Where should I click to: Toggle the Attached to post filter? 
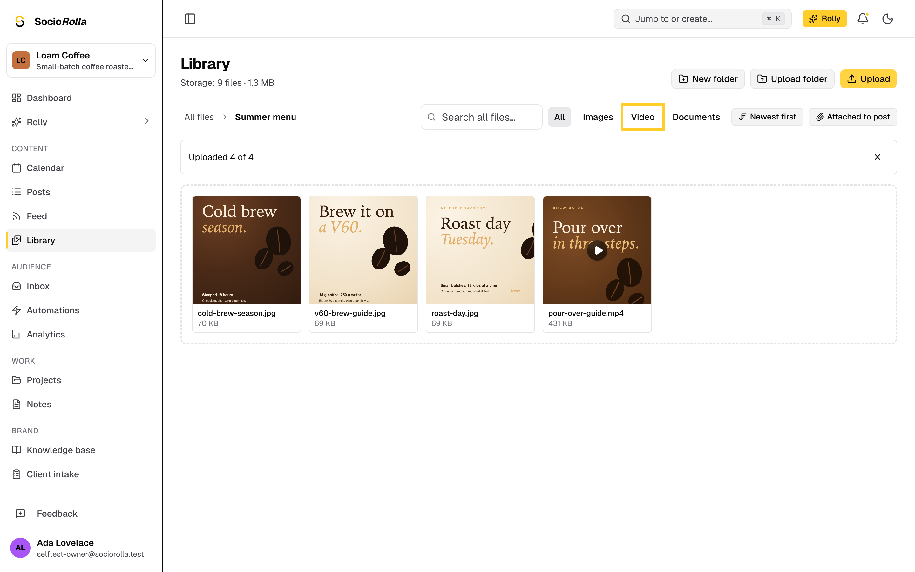click(853, 117)
